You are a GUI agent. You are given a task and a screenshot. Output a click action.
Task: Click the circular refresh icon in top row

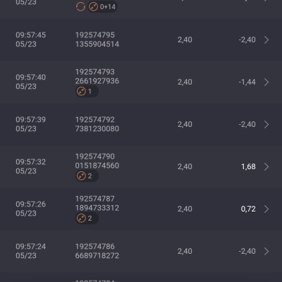[x=80, y=6]
